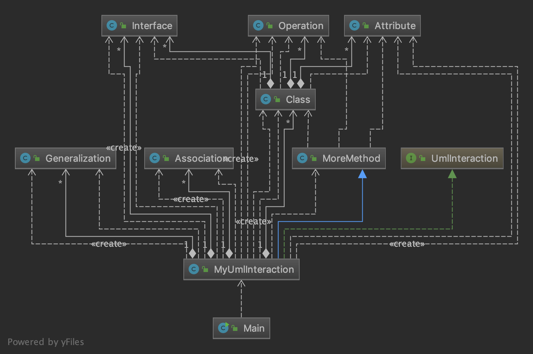Image resolution: width=533 pixels, height=354 pixels.
Task: Select the "Interface" node label
Action: (152, 26)
